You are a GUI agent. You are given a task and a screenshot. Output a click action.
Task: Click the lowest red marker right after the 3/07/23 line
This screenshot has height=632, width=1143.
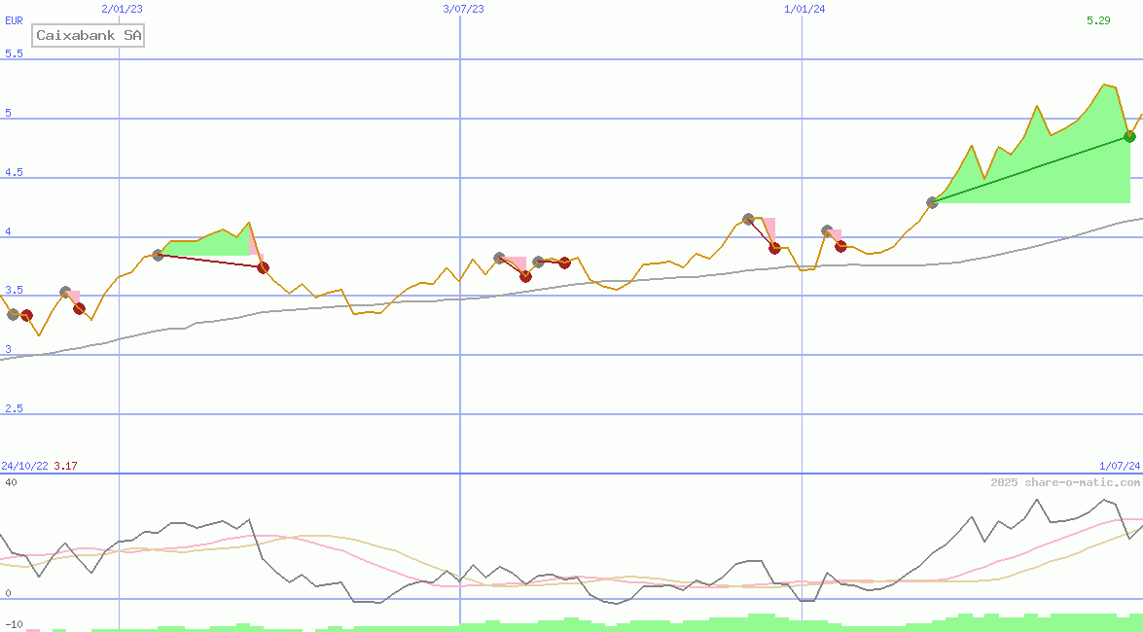tap(525, 277)
